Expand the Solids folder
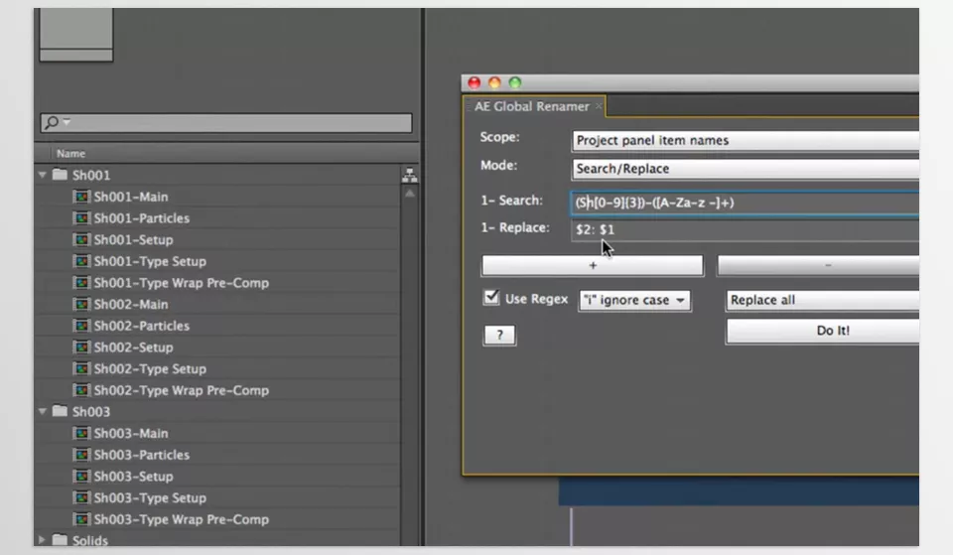The width and height of the screenshot is (953, 555). (42, 539)
